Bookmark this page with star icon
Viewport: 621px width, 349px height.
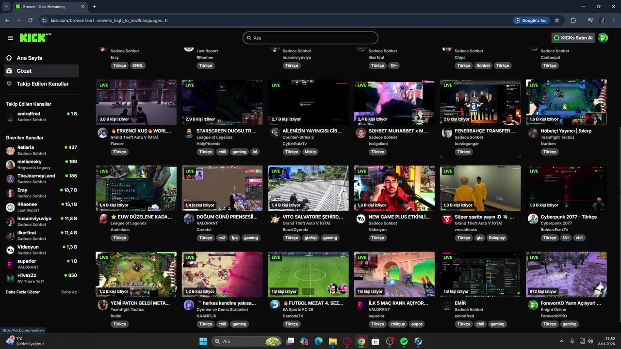click(x=557, y=20)
